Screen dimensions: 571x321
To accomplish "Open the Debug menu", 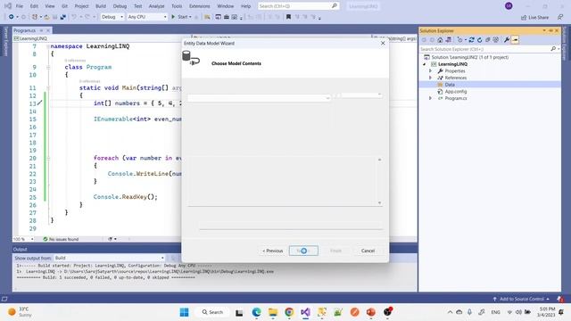I will pos(120,6).
